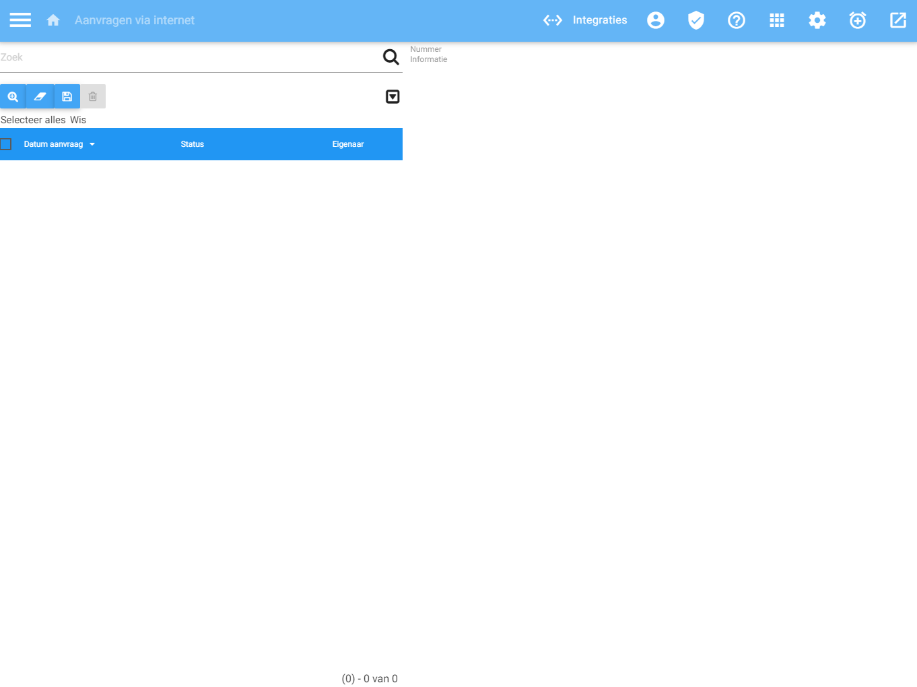
Task: Open help via question mark icon
Action: [x=736, y=20]
